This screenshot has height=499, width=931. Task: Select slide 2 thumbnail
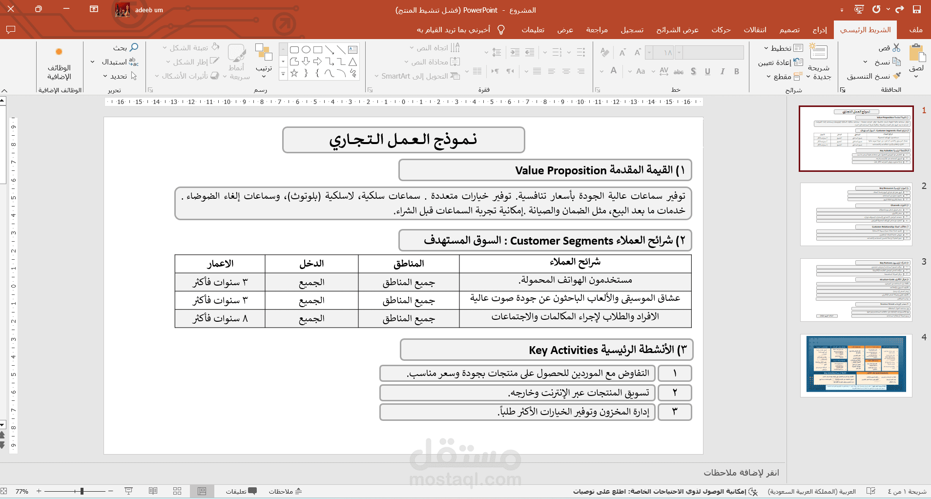pyautogui.click(x=856, y=214)
